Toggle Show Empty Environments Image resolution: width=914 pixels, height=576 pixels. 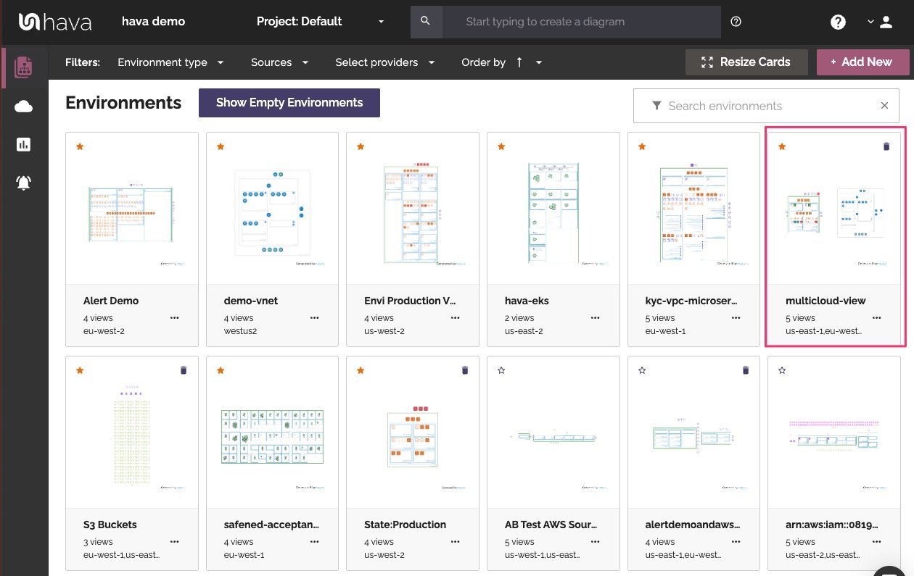(x=289, y=103)
